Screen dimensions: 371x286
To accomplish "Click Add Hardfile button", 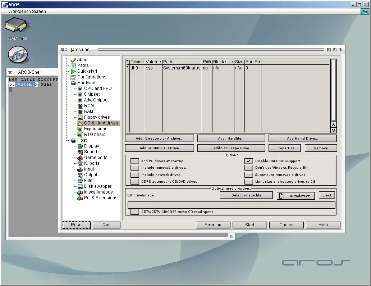I will pyautogui.click(x=231, y=138).
